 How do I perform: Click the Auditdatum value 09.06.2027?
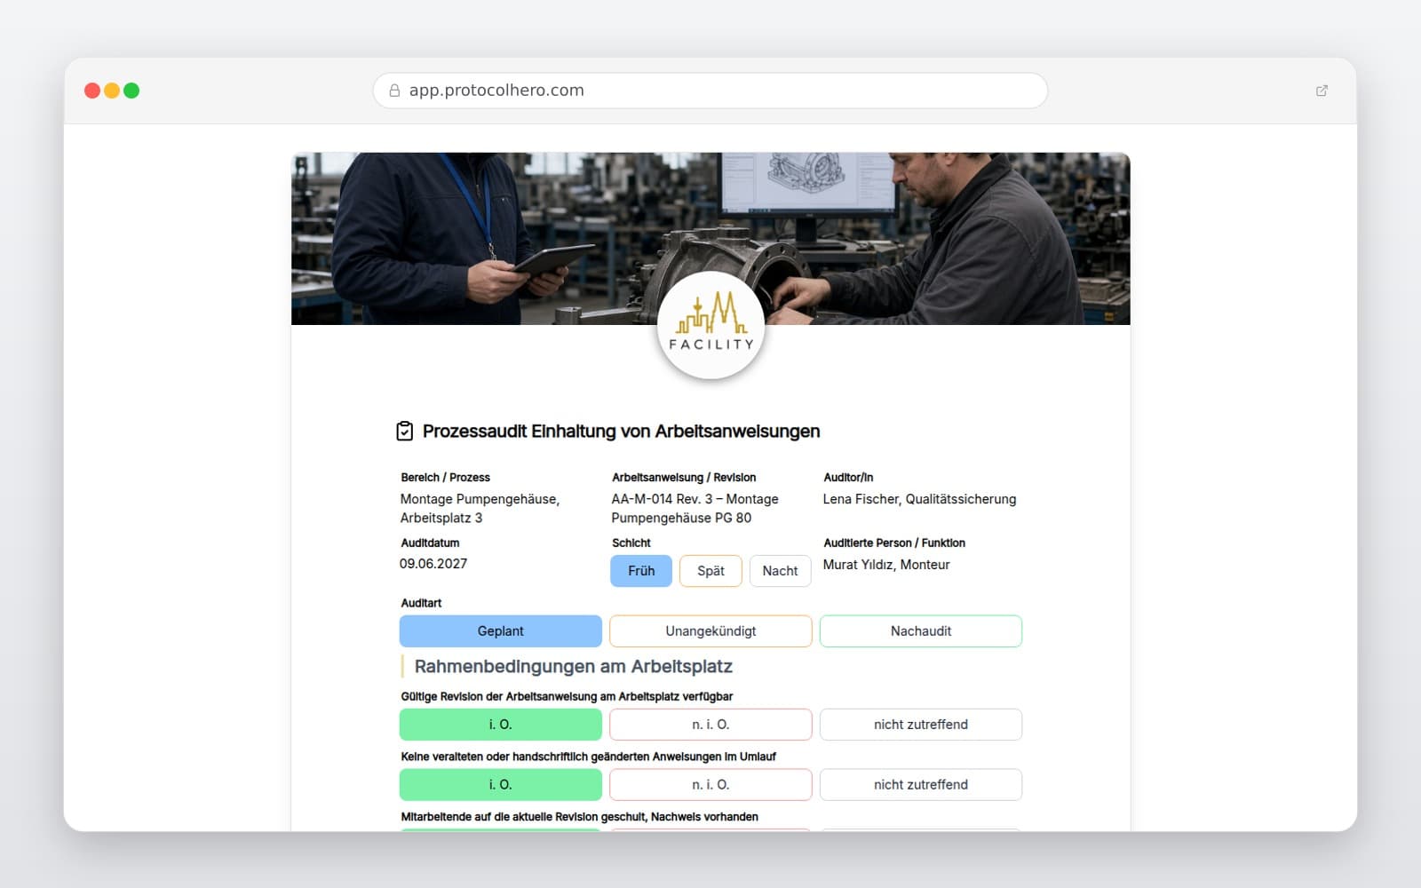coord(433,564)
